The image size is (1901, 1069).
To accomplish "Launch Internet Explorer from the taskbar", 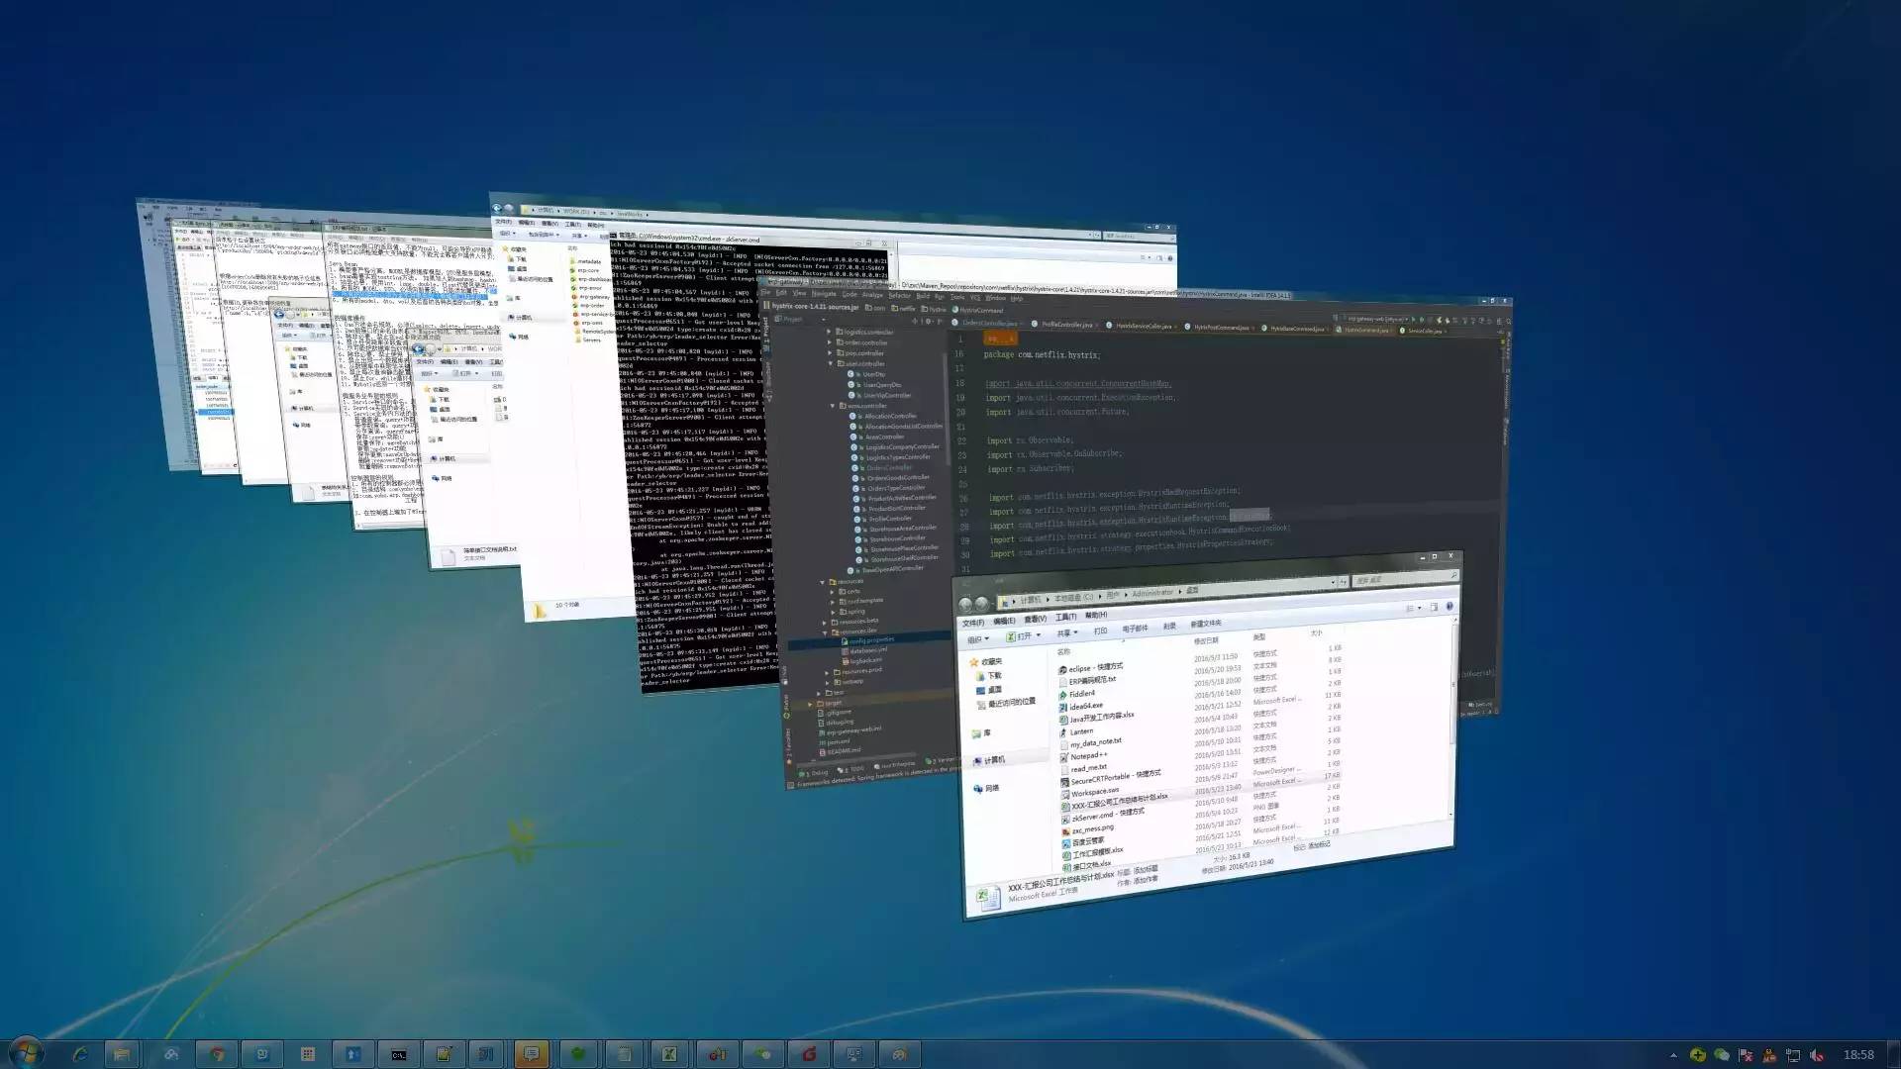I will [x=79, y=1054].
